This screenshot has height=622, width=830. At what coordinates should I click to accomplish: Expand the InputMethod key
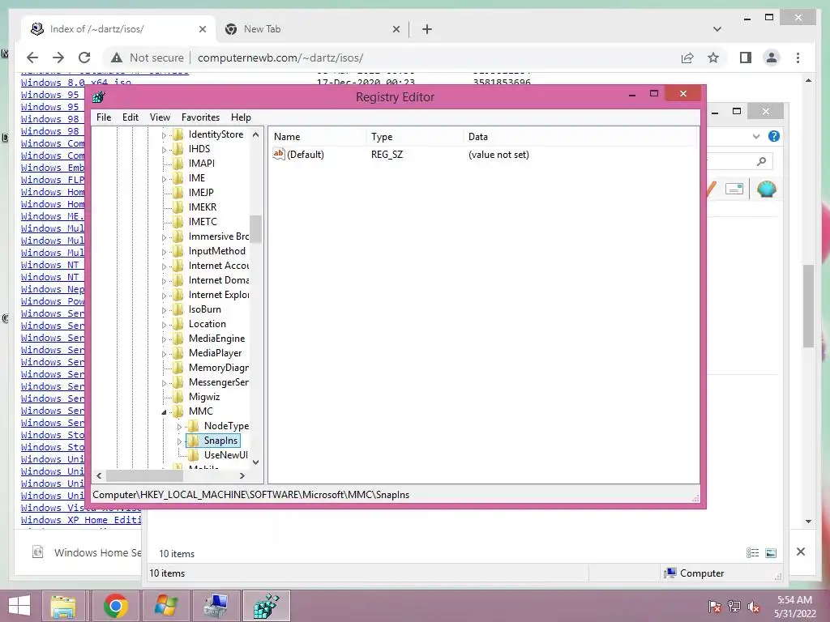coord(164,253)
